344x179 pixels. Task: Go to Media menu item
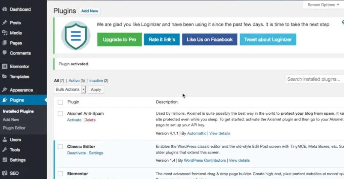point(16,33)
